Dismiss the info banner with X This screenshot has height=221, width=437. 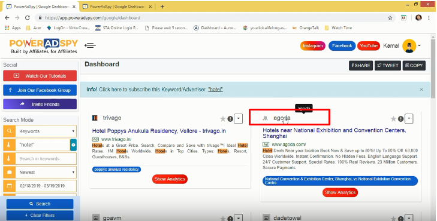[x=421, y=90]
